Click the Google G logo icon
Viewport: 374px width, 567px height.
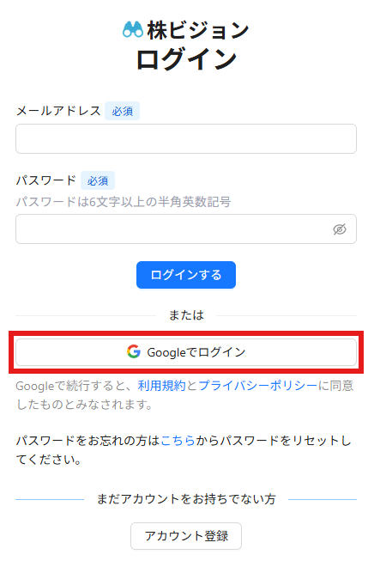134,351
